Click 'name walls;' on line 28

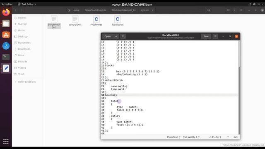click(119, 86)
